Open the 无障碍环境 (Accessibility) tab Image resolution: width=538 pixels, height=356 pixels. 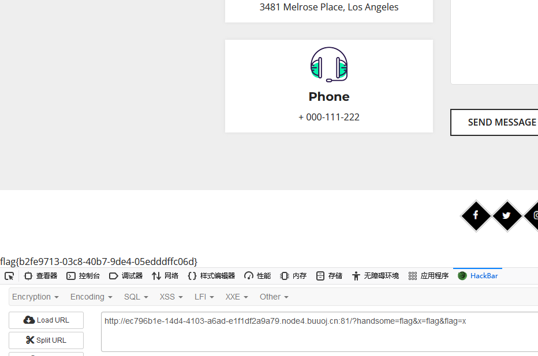(x=375, y=276)
